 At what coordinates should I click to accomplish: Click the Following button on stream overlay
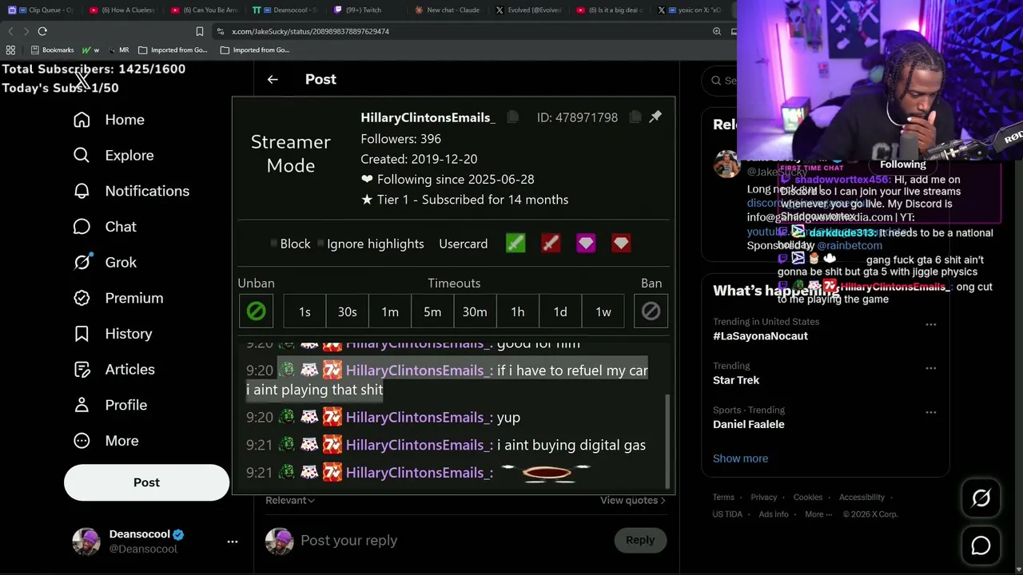click(x=903, y=165)
